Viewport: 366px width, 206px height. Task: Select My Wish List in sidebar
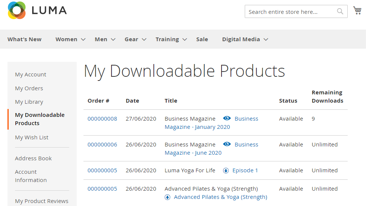pos(31,137)
